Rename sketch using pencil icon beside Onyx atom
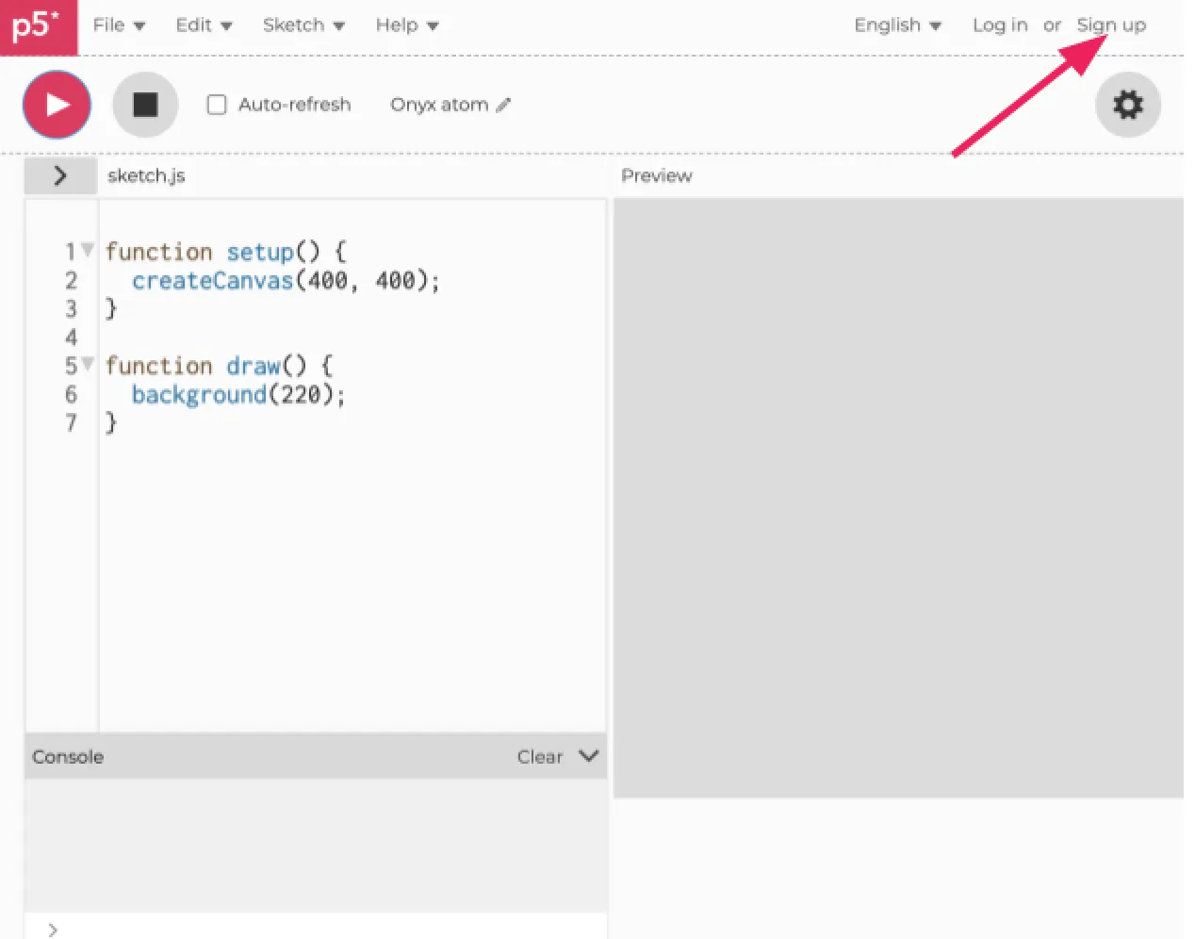This screenshot has height=939, width=1195. click(503, 106)
